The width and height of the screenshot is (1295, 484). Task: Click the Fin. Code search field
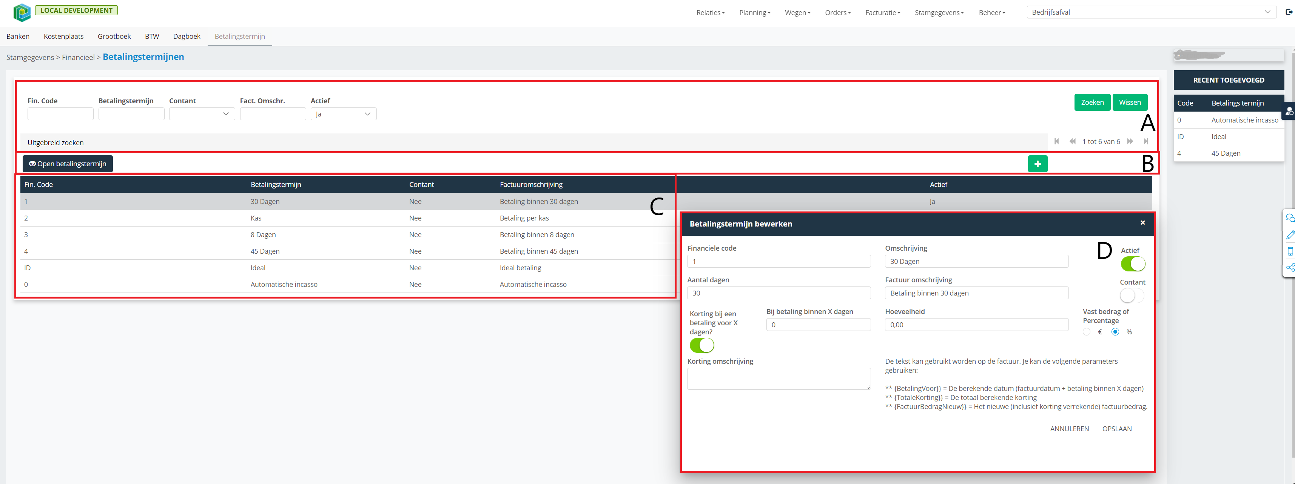[x=60, y=114]
